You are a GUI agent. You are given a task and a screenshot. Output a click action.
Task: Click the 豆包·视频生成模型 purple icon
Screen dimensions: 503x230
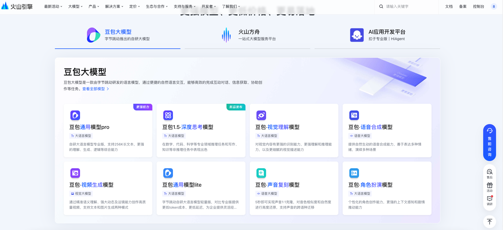[x=75, y=173]
